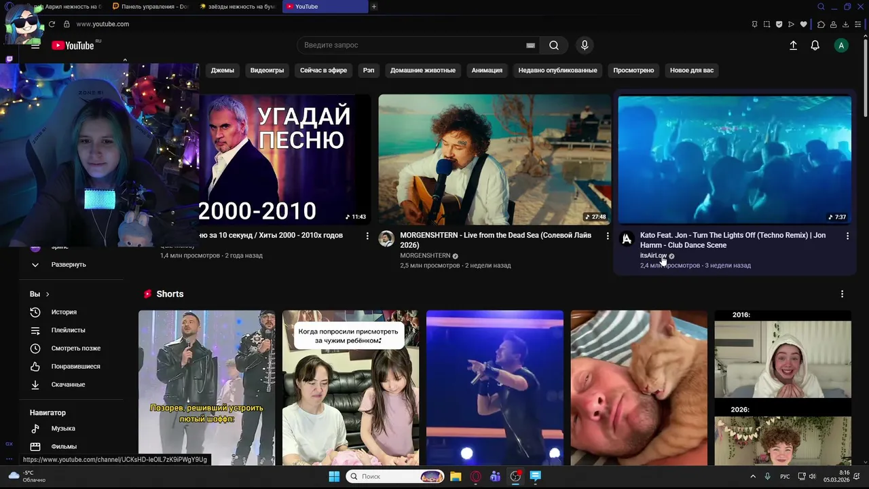Open the MORGENSHTERN channel name link
The height and width of the screenshot is (489, 869).
425,256
